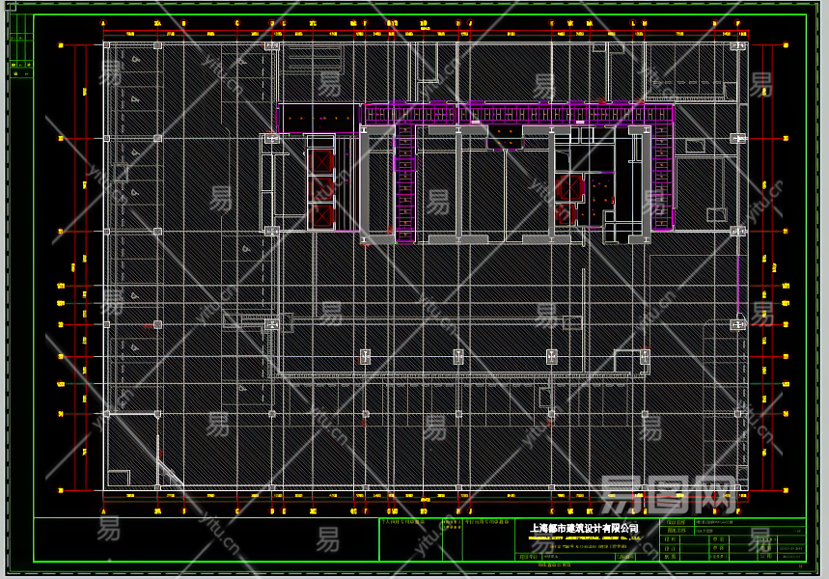Select the yellow English company name line in title block
The image size is (829, 579).
(584, 538)
